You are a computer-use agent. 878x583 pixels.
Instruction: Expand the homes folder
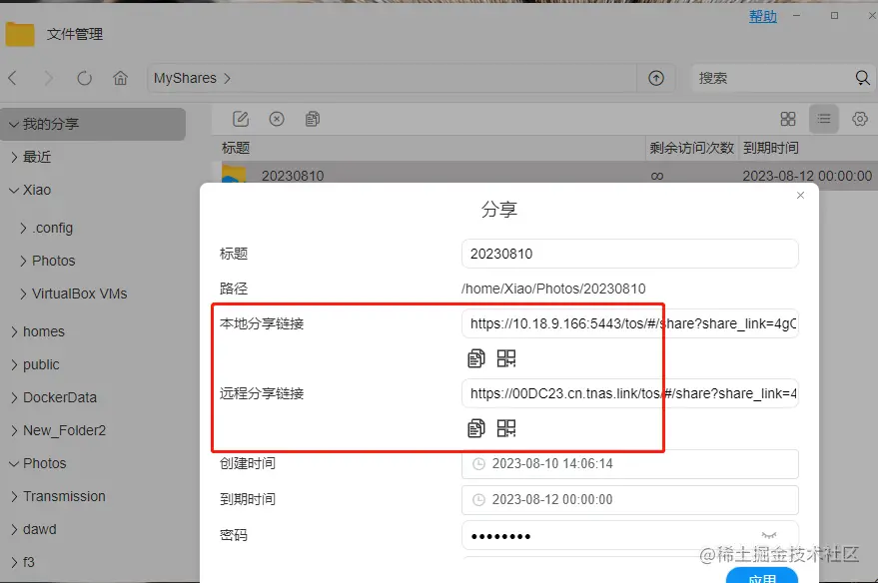point(13,331)
